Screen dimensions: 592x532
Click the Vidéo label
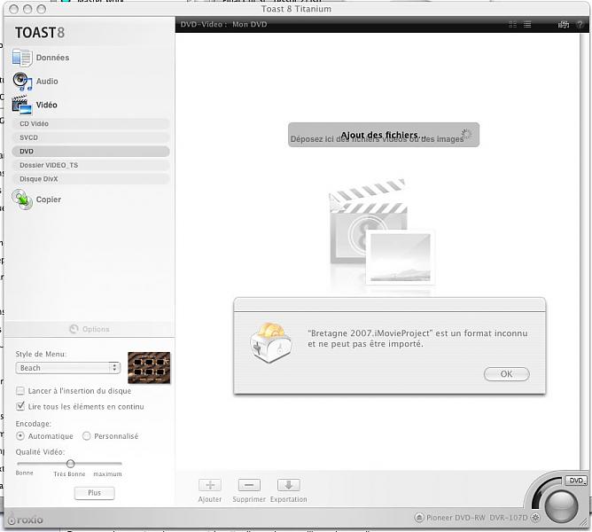pyautogui.click(x=46, y=105)
